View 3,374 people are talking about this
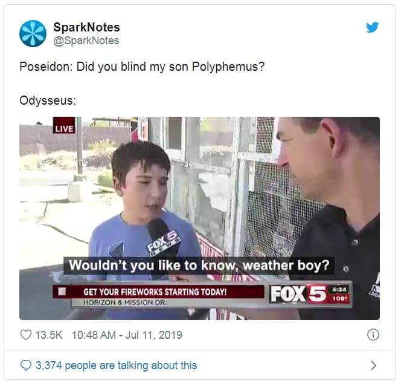 tap(117, 365)
